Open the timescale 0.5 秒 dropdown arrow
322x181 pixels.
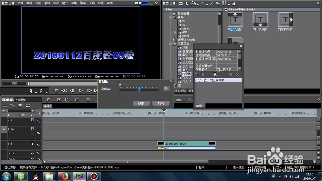pyautogui.click(x=32, y=115)
